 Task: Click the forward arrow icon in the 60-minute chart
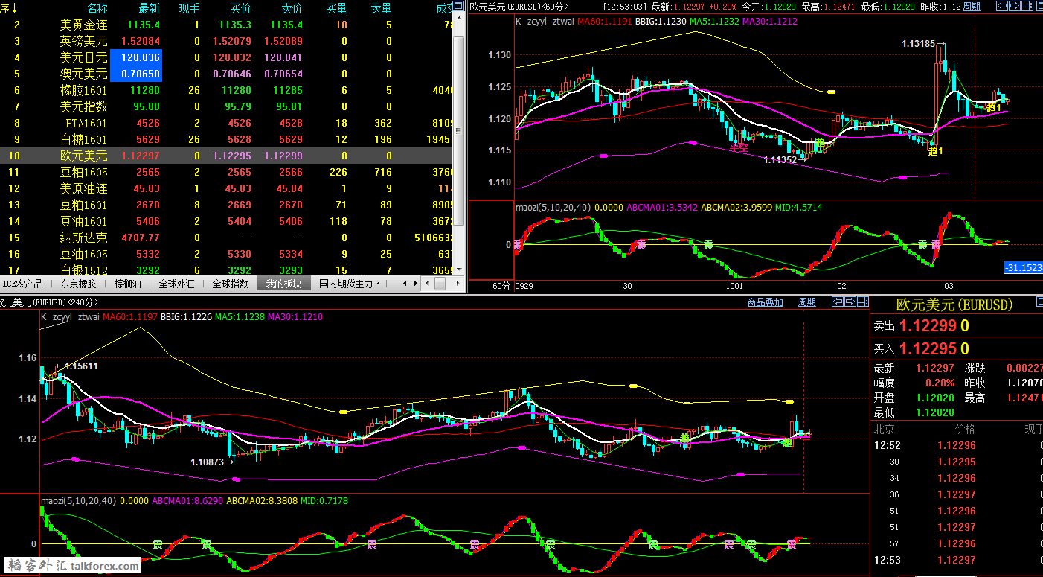point(1015,6)
